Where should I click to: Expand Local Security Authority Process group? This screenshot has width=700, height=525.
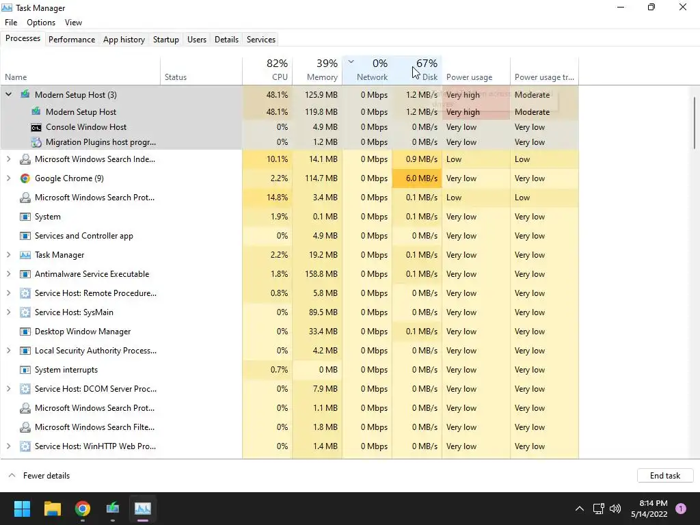pos(8,351)
